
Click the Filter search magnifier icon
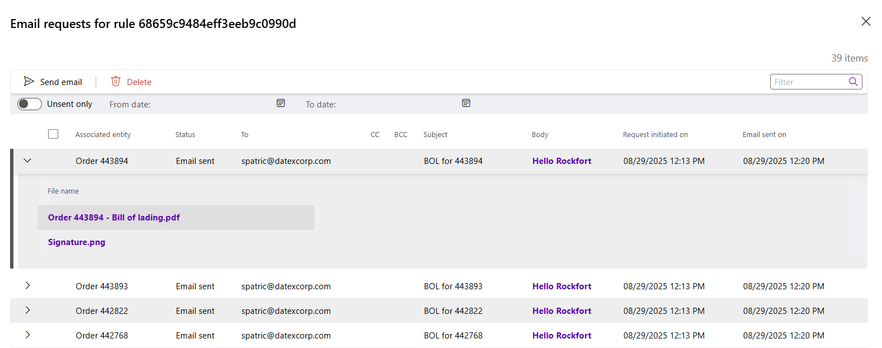pyautogui.click(x=853, y=82)
